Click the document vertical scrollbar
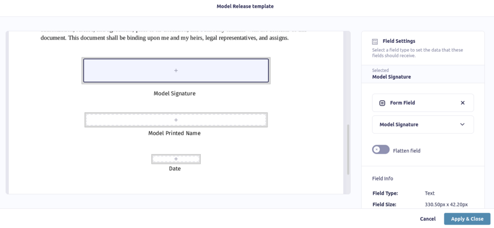The width and height of the screenshot is (494, 228). 348,149
